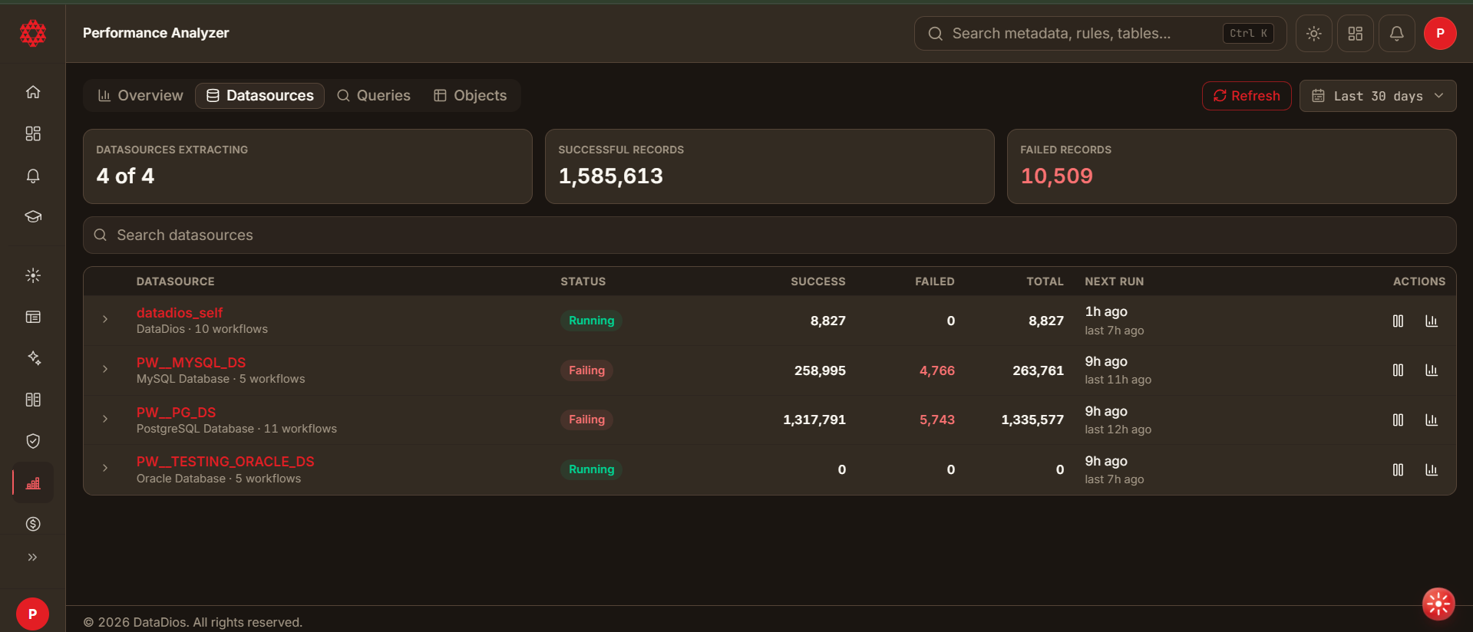The image size is (1473, 632).
Task: Switch to the Overview tab
Action: pyautogui.click(x=140, y=96)
